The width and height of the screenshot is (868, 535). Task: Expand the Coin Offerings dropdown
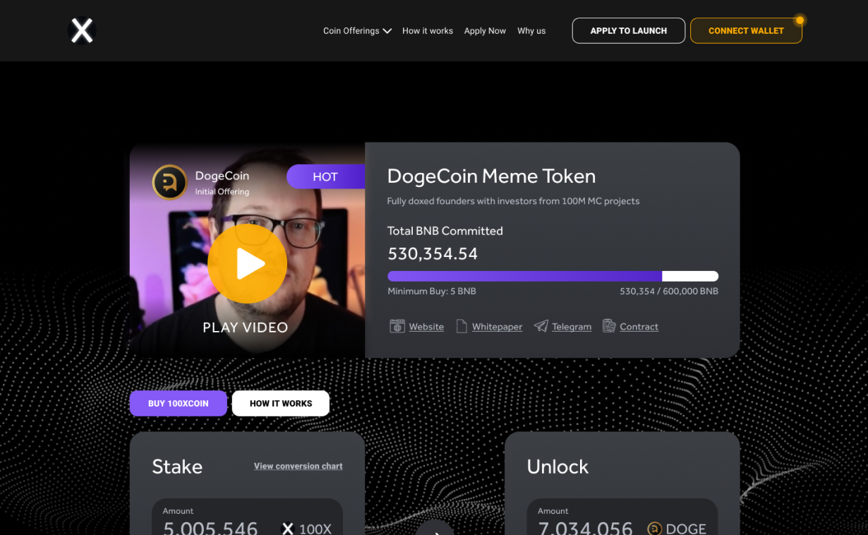pos(357,31)
